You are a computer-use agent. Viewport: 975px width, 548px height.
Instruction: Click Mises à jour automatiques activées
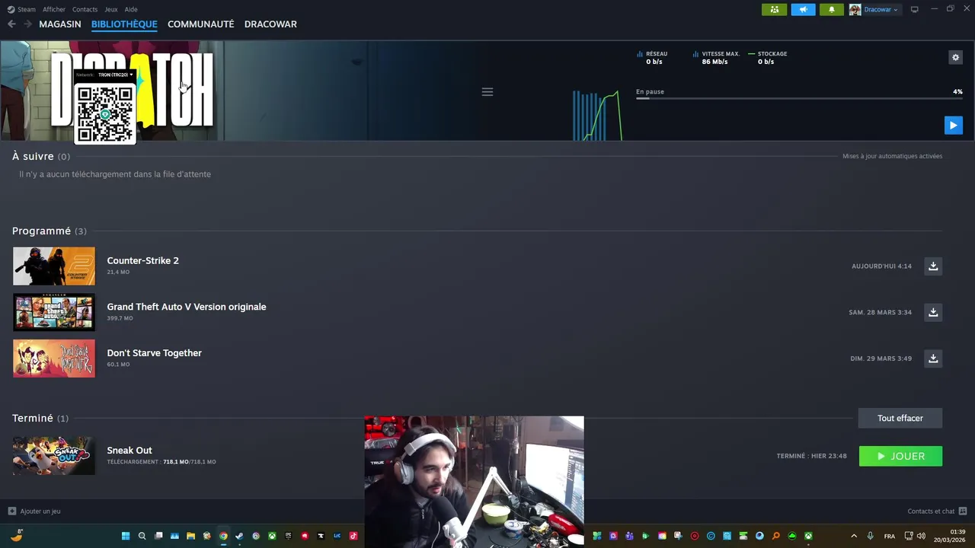892,156
